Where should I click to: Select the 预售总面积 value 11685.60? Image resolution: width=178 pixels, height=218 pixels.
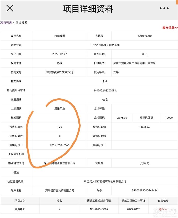tap(144, 127)
